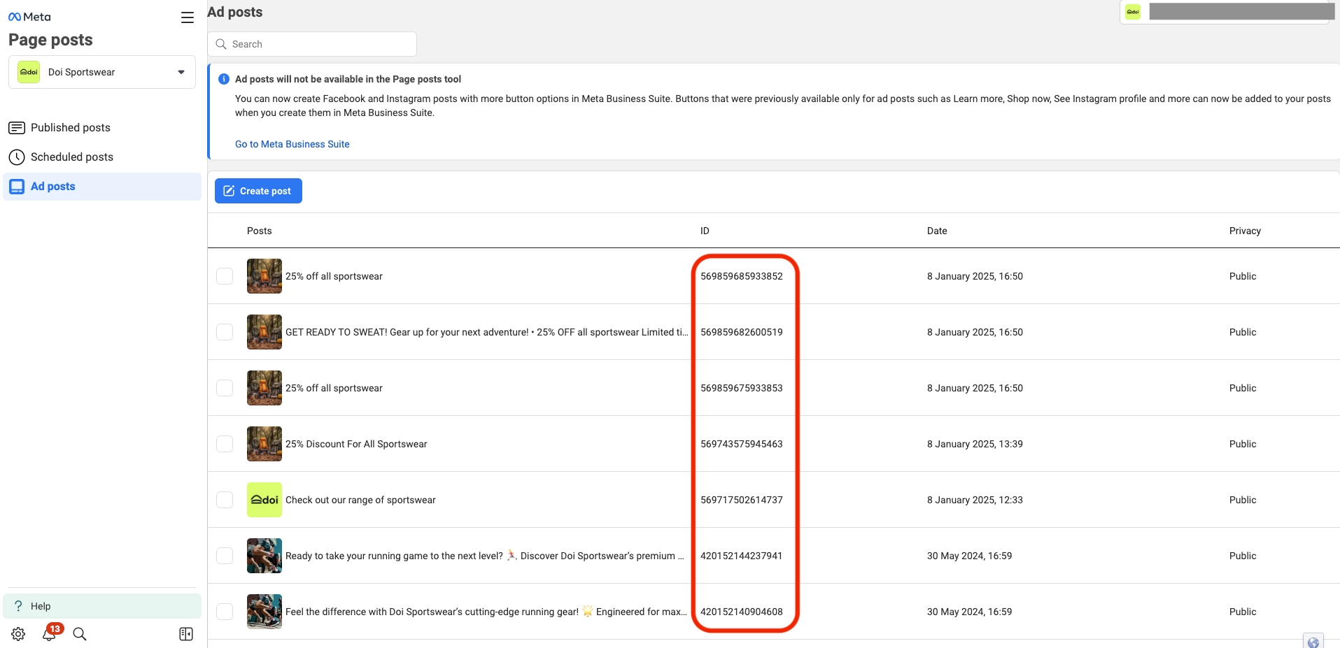Viewport: 1340px width, 648px height.
Task: Click the blue info icon in notice
Action: click(224, 79)
